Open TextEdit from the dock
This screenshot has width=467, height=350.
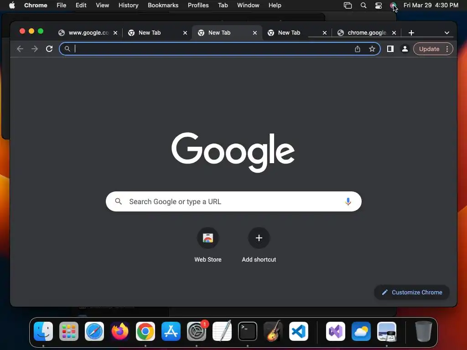(222, 331)
